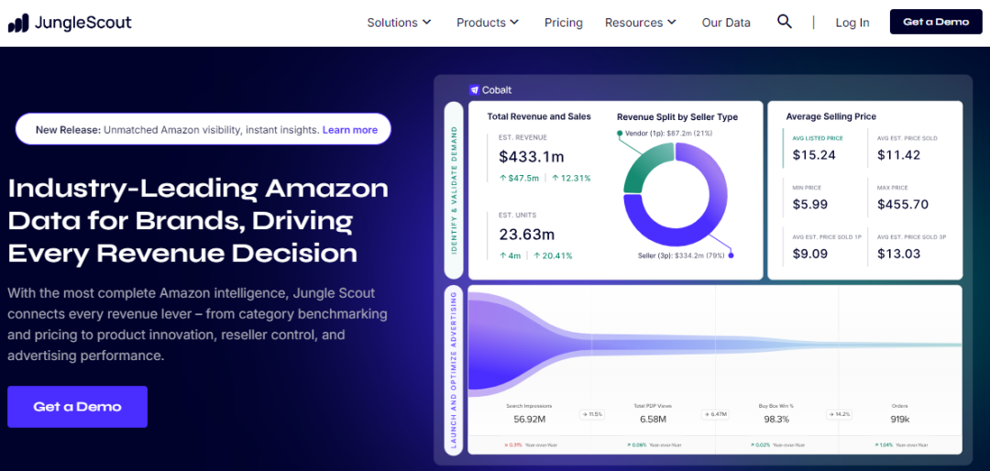The width and height of the screenshot is (990, 471).
Task: Click the 11.5% conversion arrow badge
Action: tap(591, 415)
